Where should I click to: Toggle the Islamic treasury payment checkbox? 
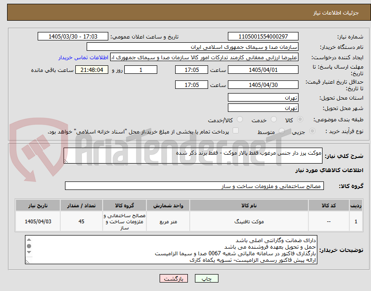tap(236, 131)
